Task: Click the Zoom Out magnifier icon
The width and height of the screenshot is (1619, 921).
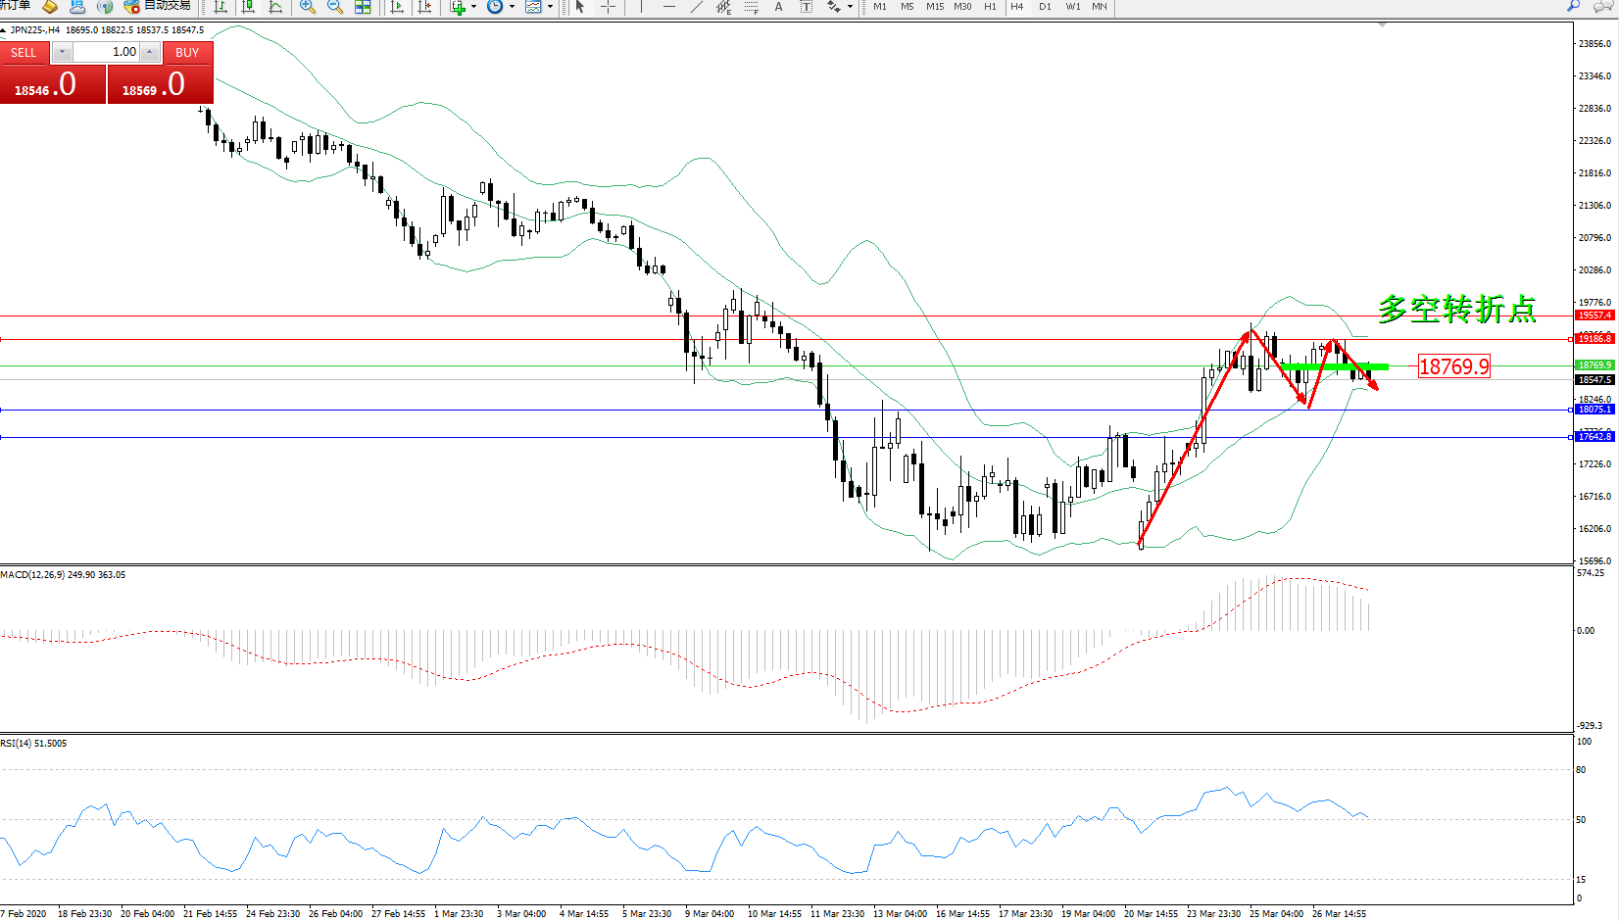Action: click(x=335, y=7)
